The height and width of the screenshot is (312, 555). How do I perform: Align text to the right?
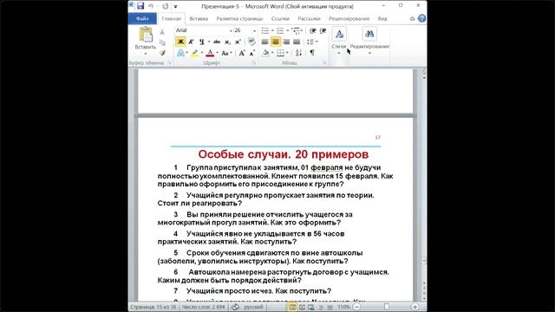[286, 42]
